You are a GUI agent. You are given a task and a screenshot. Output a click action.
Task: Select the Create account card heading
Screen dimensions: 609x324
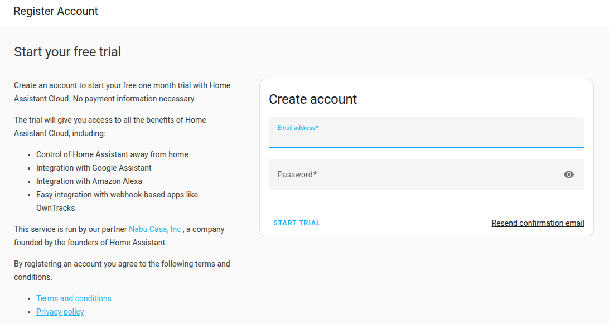[313, 99]
